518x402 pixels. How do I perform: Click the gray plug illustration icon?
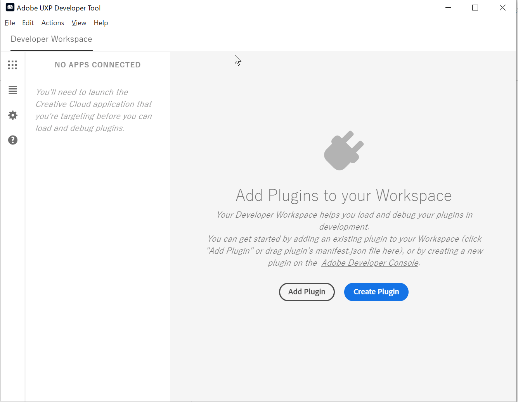pyautogui.click(x=344, y=151)
